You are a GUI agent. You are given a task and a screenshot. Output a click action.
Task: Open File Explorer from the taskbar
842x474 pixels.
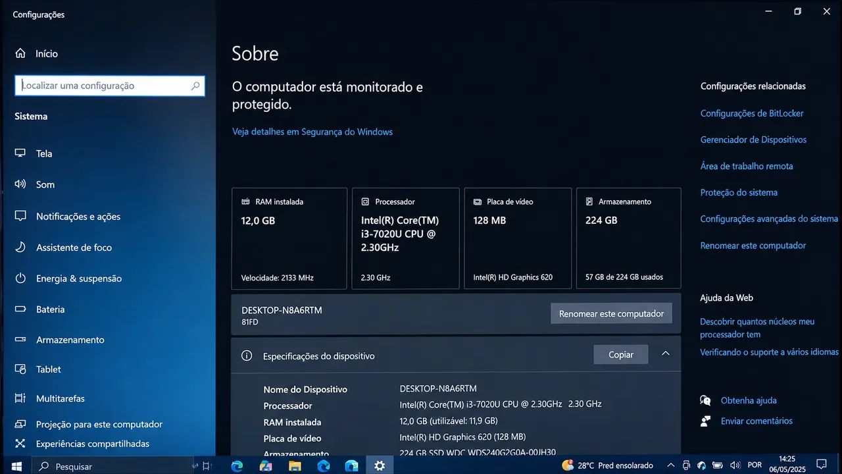pyautogui.click(x=295, y=465)
